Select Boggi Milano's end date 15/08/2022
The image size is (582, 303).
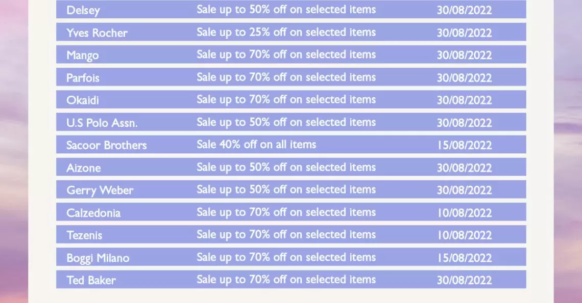[465, 258]
